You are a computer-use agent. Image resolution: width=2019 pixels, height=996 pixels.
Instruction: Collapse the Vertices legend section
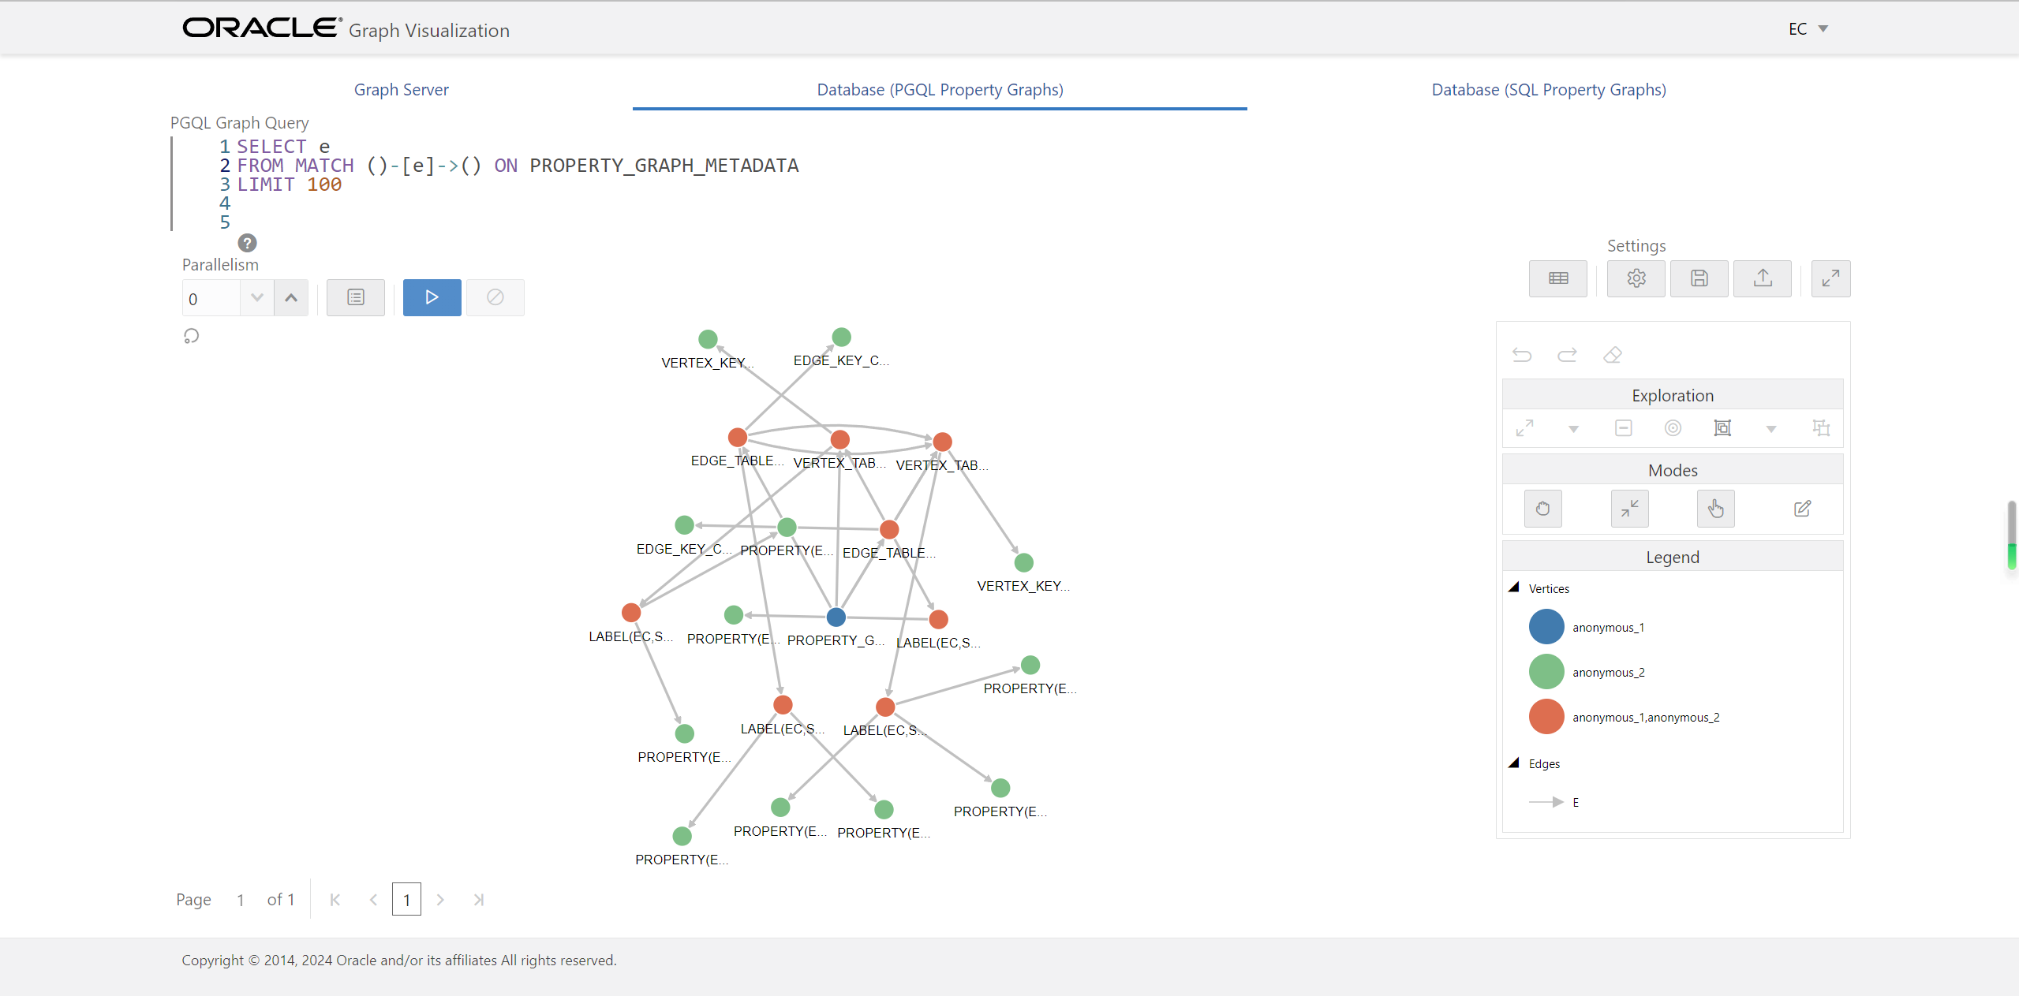click(x=1514, y=588)
